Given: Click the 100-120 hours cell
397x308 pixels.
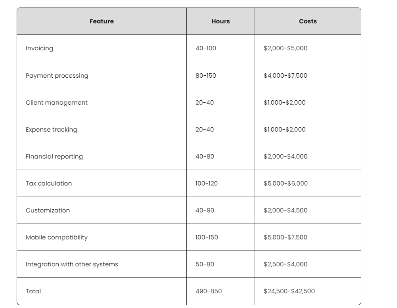Looking at the screenshot, I should pos(206,183).
